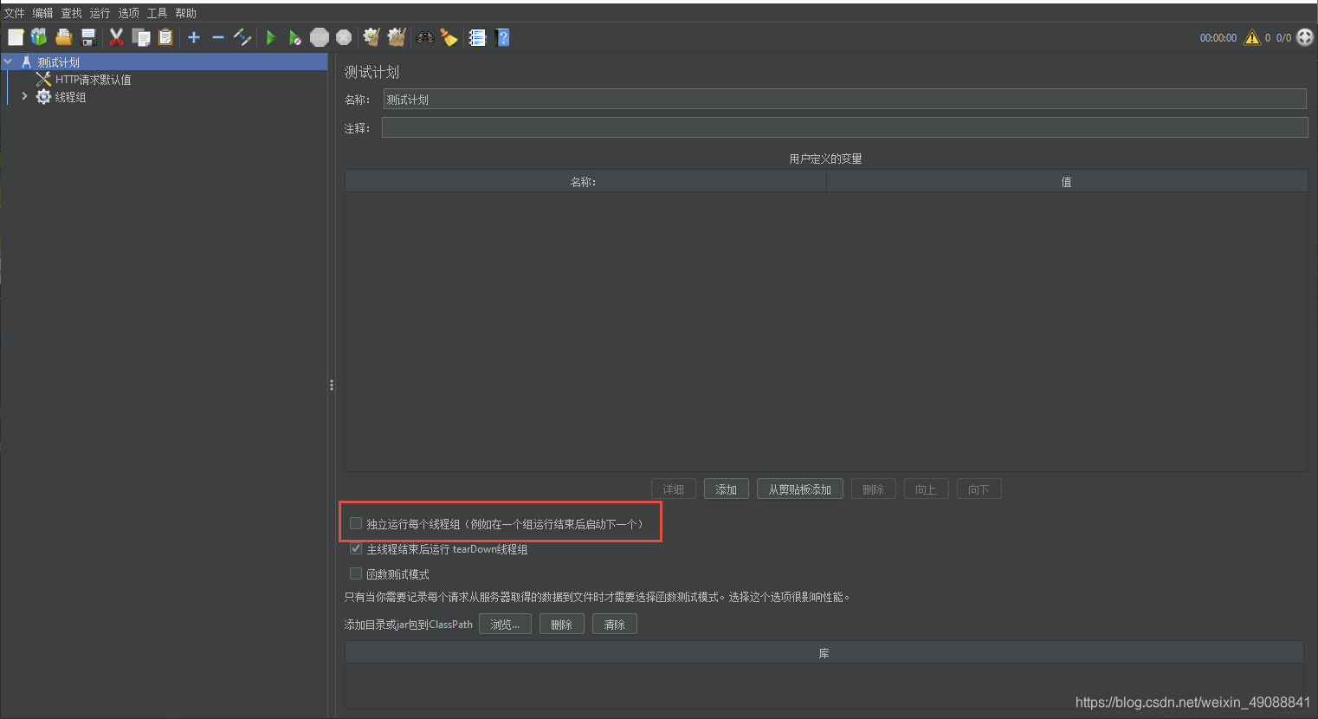Click the Copy icon in toolbar
This screenshot has width=1318, height=719.
(x=141, y=37)
